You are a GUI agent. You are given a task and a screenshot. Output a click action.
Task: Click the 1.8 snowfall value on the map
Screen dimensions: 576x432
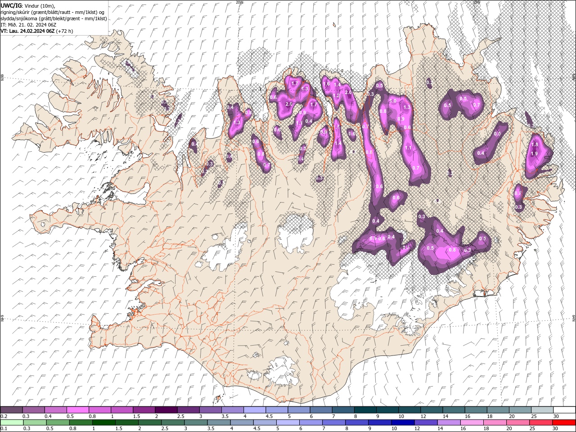[x=535, y=145]
